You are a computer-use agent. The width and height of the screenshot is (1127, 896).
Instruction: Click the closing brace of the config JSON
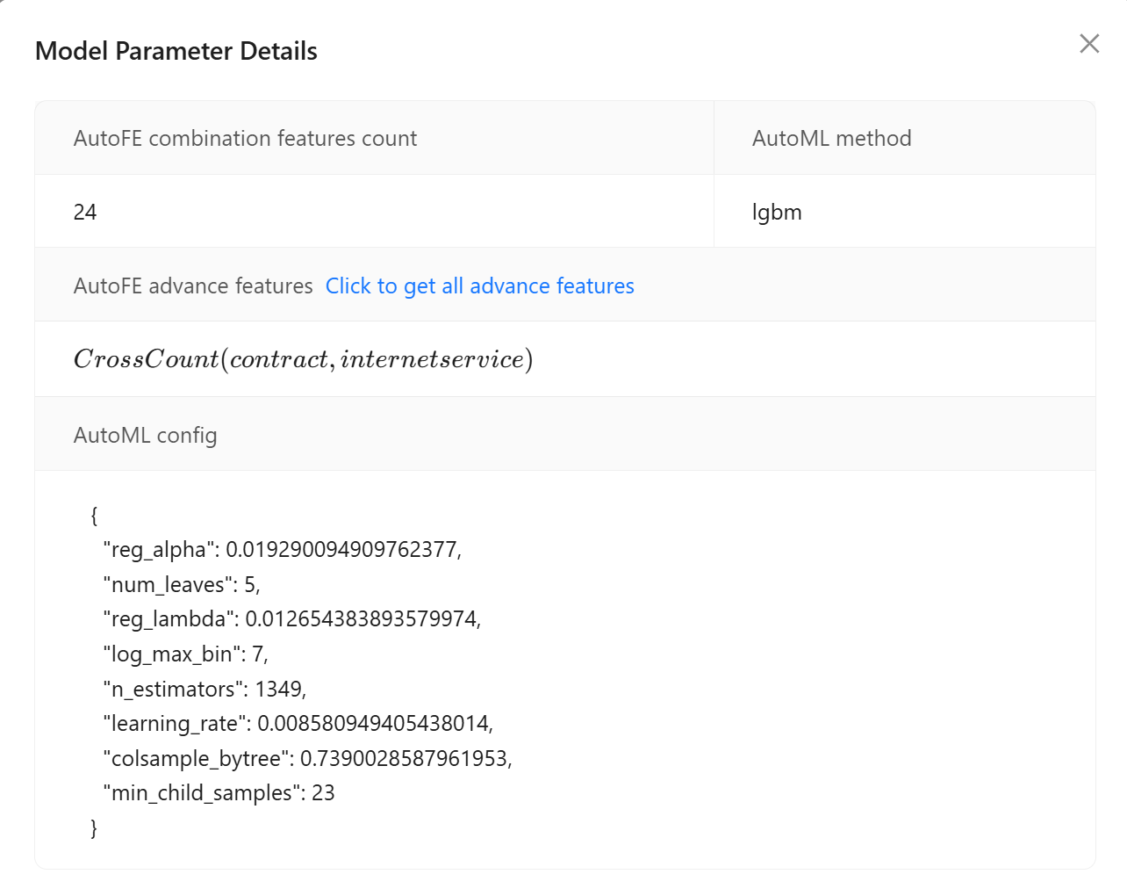tap(94, 828)
